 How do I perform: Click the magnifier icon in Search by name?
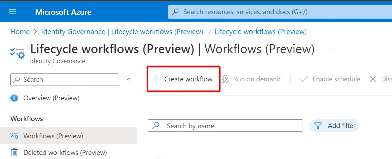(156, 125)
